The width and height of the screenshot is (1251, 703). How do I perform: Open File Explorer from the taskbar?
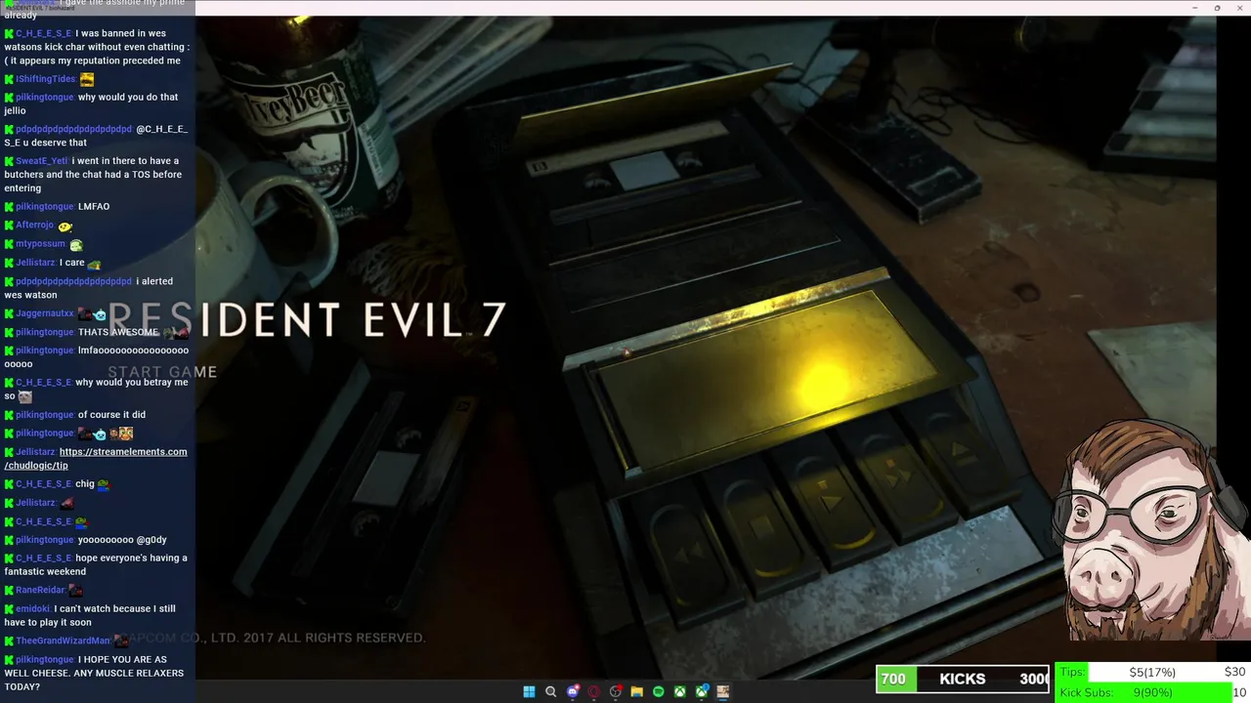tap(637, 691)
